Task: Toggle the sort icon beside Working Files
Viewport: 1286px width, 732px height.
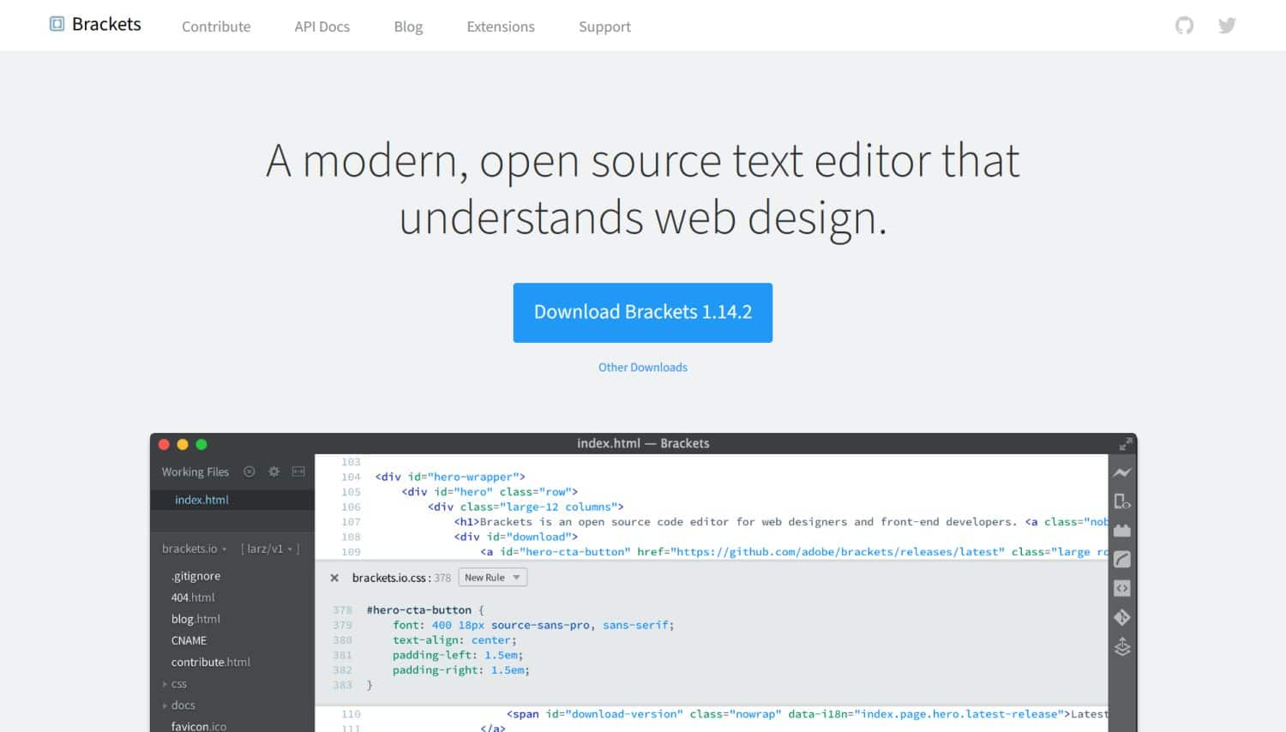Action: [x=249, y=471]
